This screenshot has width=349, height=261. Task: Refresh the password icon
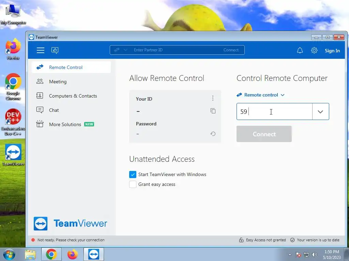213,134
